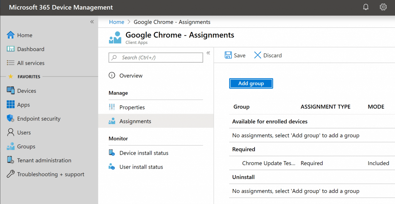Select the Chrome Update Tes... group row

pyautogui.click(x=269, y=163)
